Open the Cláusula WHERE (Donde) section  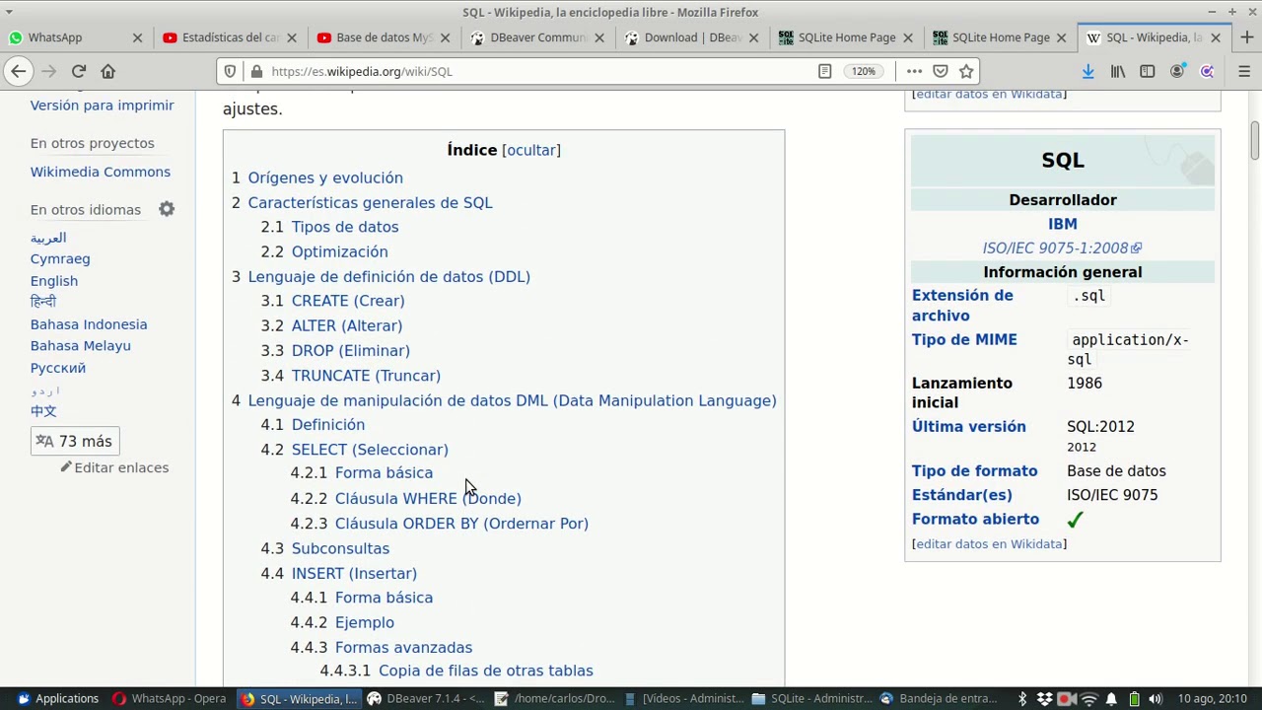tap(428, 498)
